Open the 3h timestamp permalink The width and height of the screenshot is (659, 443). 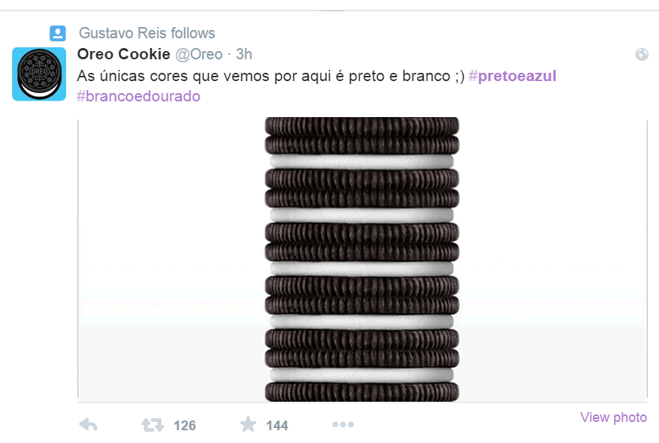(243, 54)
